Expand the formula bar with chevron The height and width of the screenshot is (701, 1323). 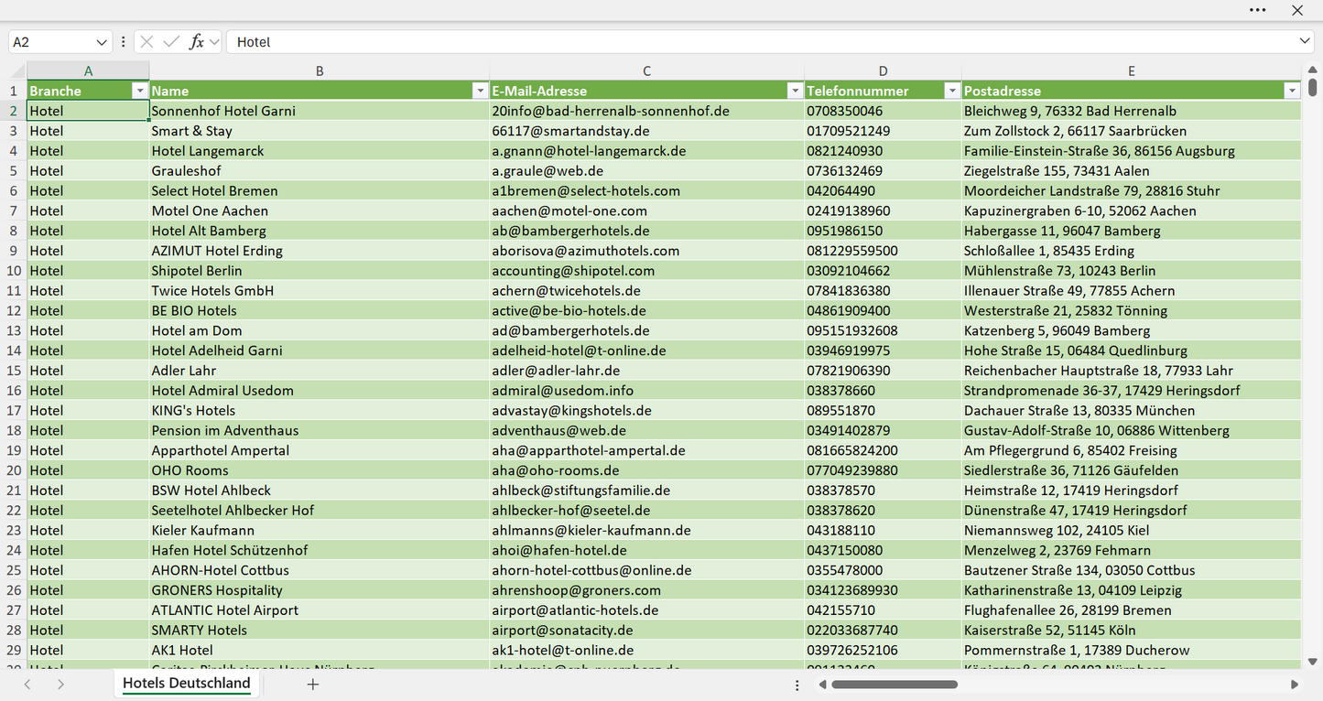[x=1305, y=41]
